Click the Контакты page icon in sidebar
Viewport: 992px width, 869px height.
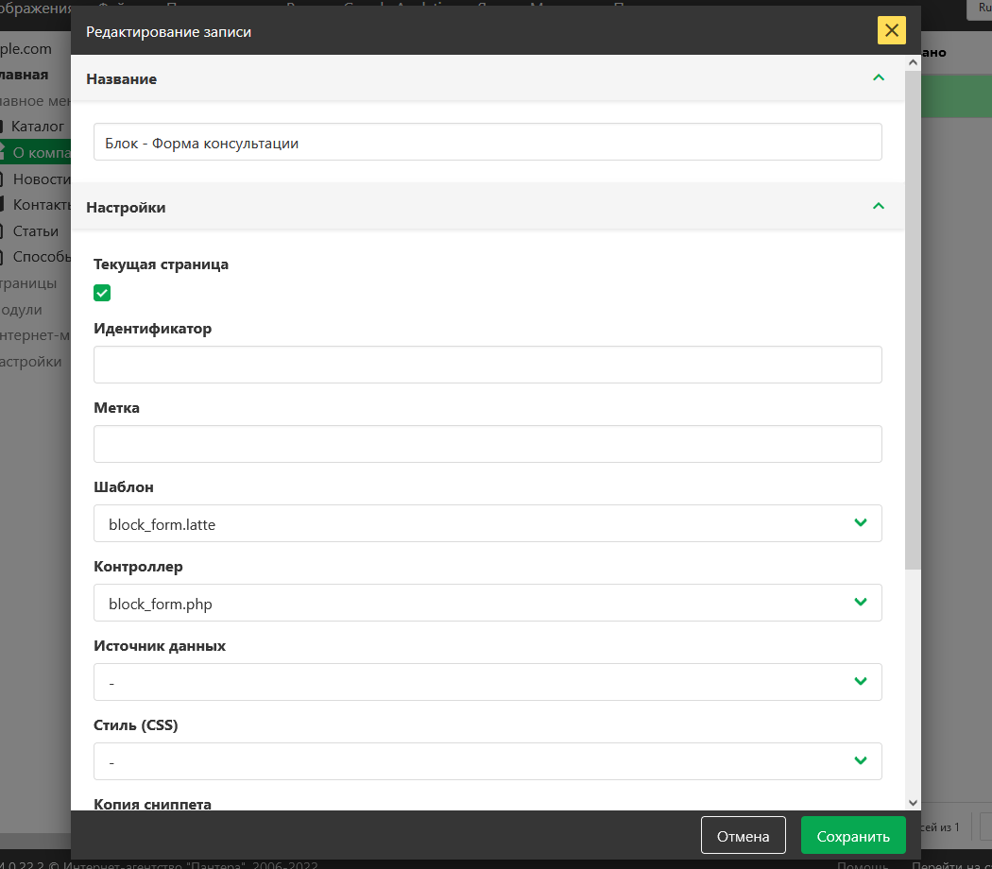pyautogui.click(x=3, y=204)
